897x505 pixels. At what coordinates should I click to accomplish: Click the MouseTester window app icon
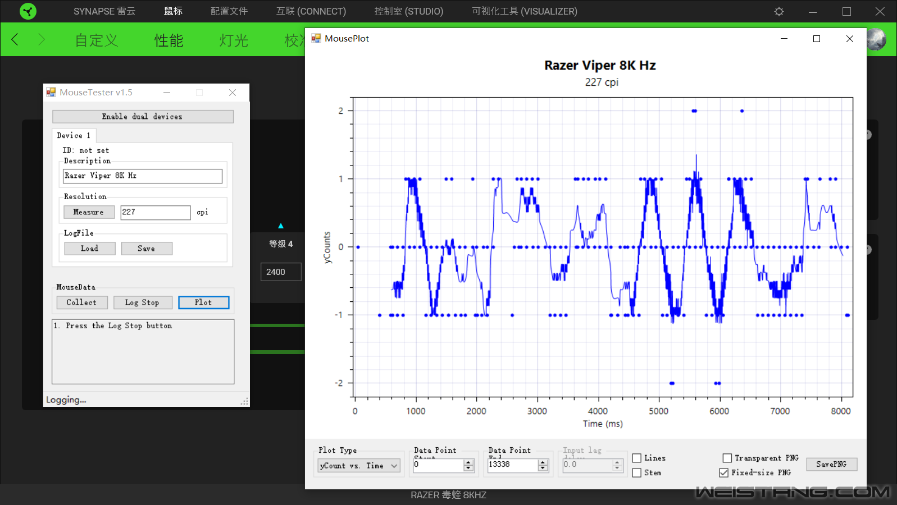51,92
